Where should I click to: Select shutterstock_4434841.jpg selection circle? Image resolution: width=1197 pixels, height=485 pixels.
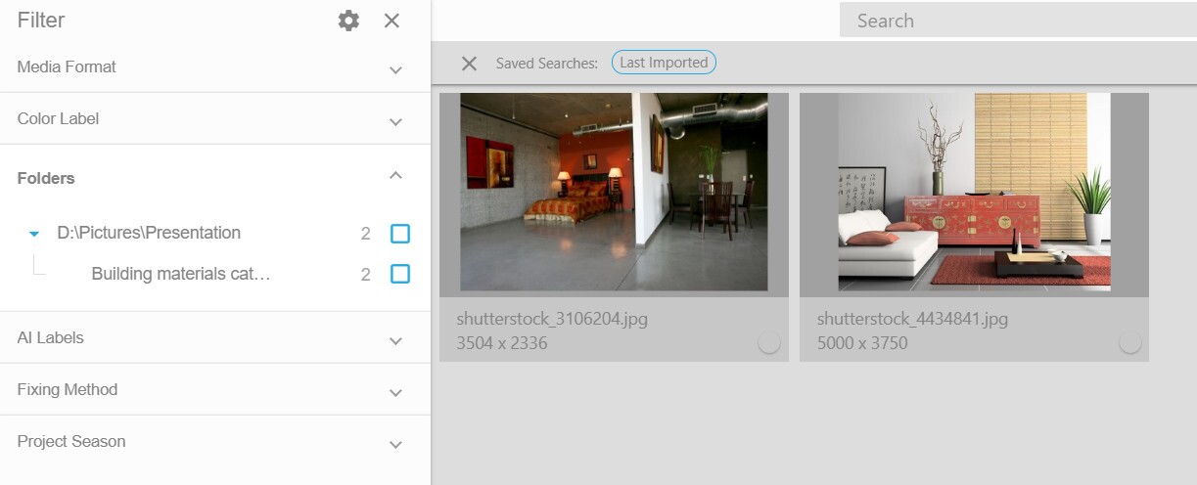click(1129, 342)
